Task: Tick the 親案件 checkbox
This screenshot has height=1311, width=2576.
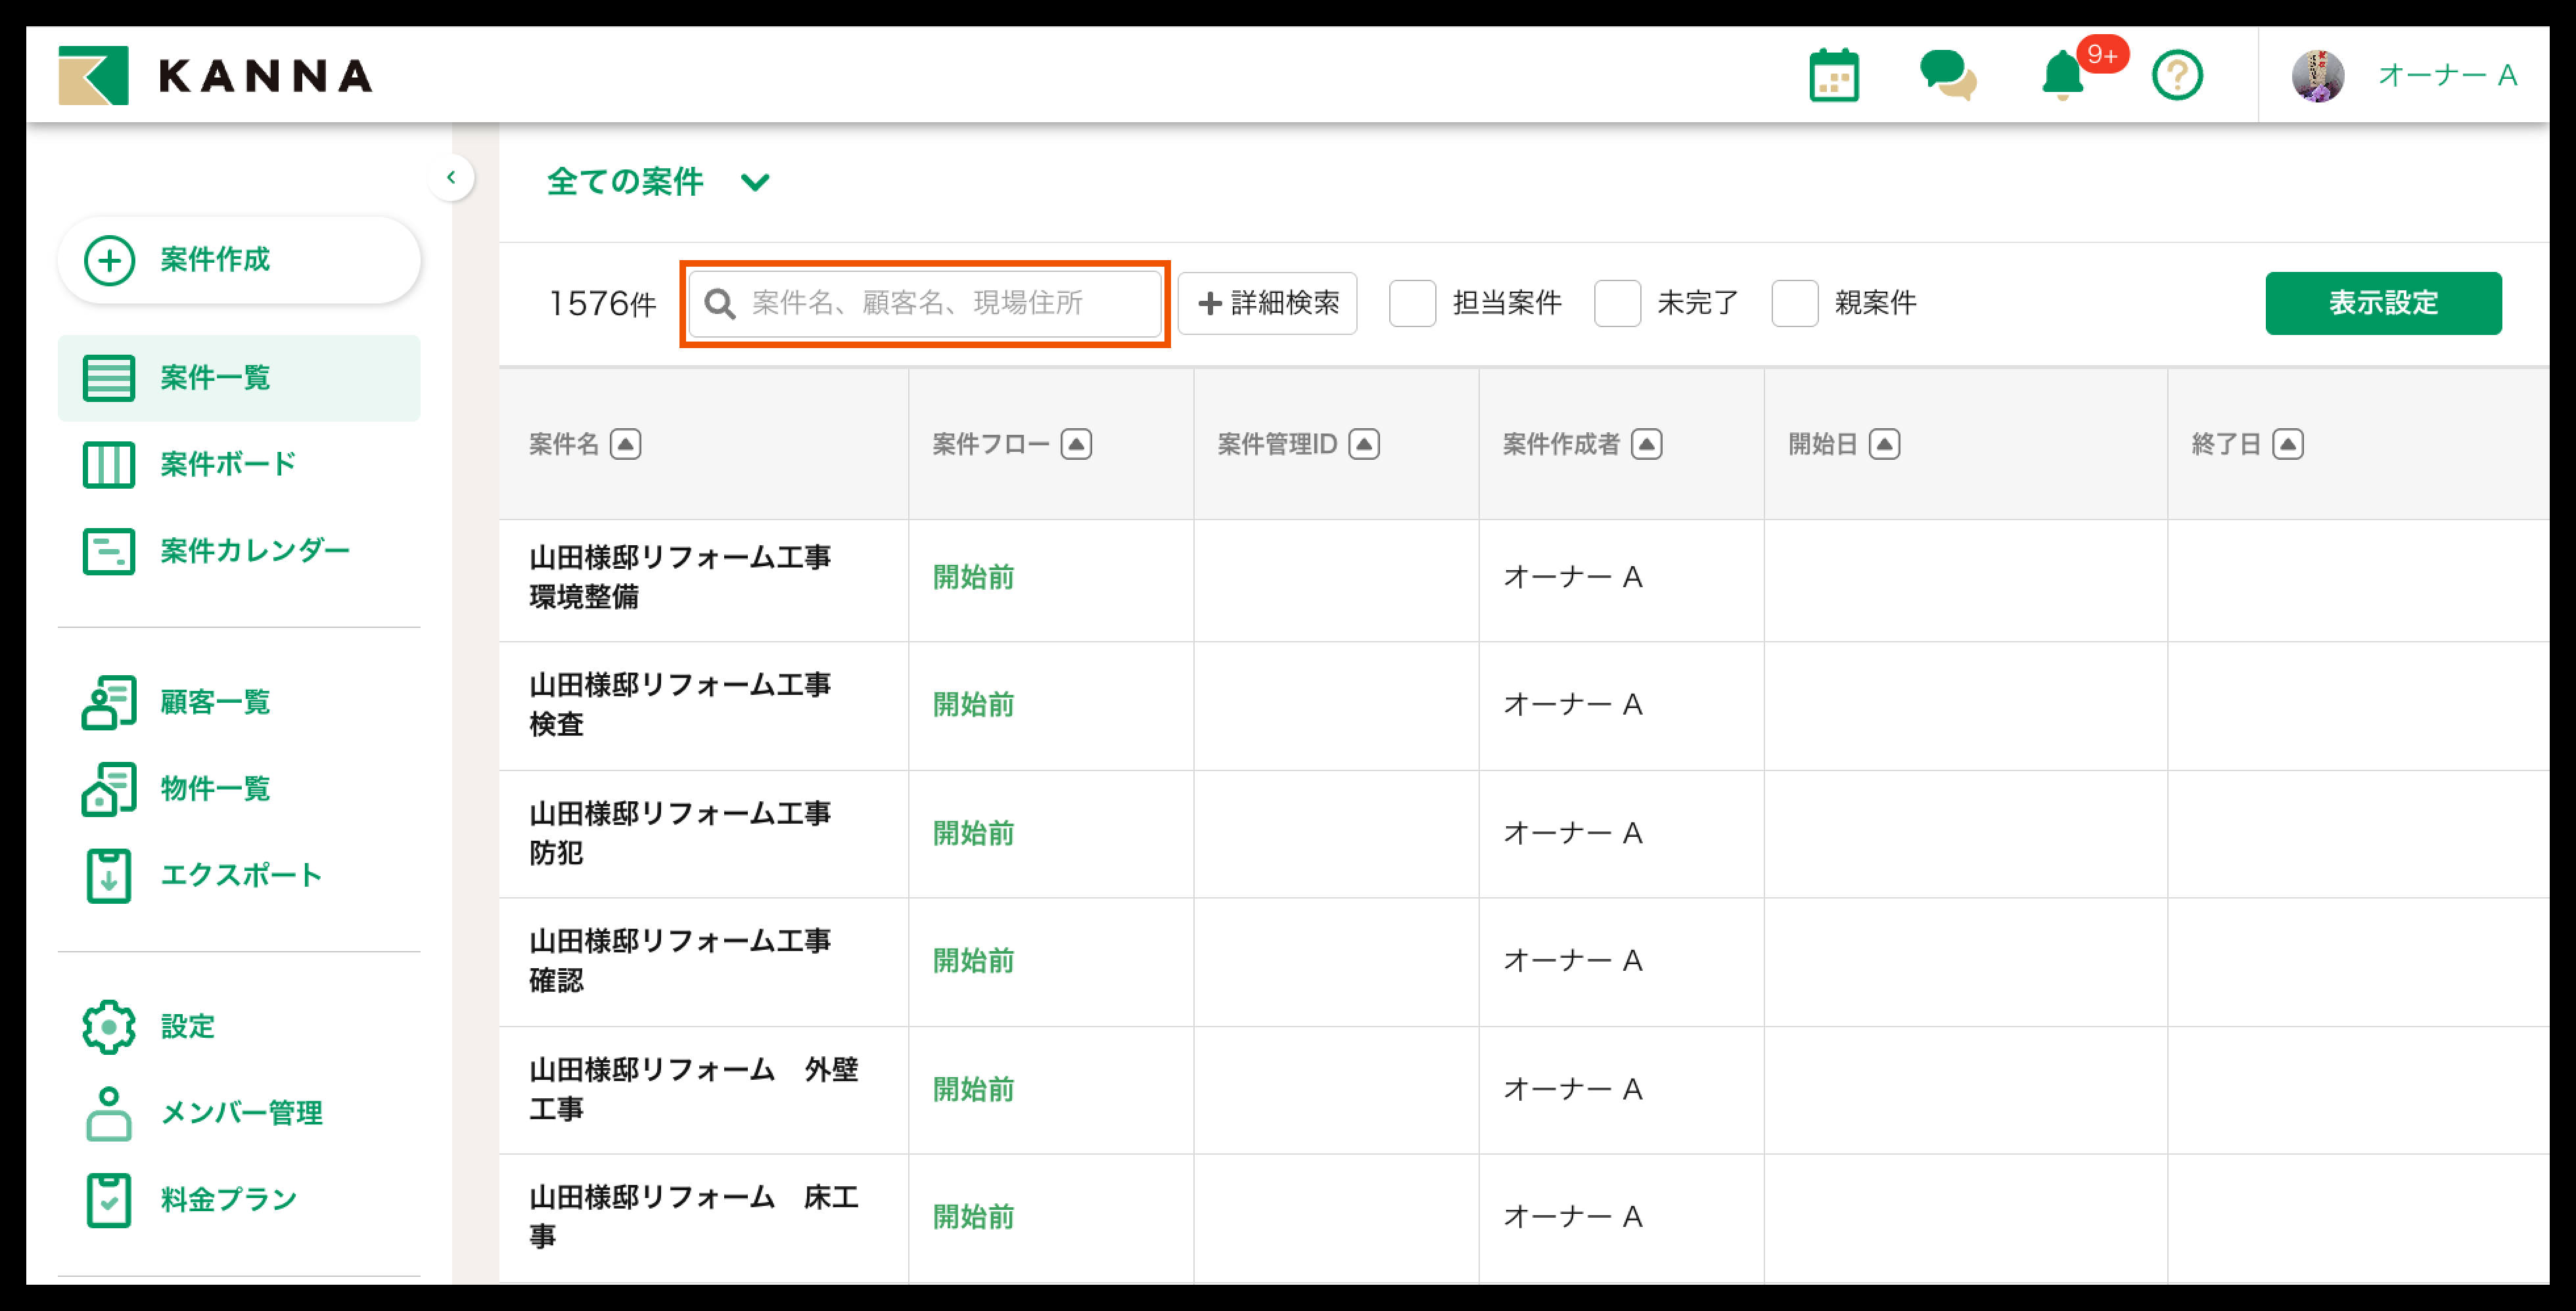Action: [1794, 303]
